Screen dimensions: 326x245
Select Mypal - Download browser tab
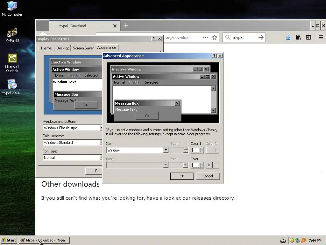point(85,26)
